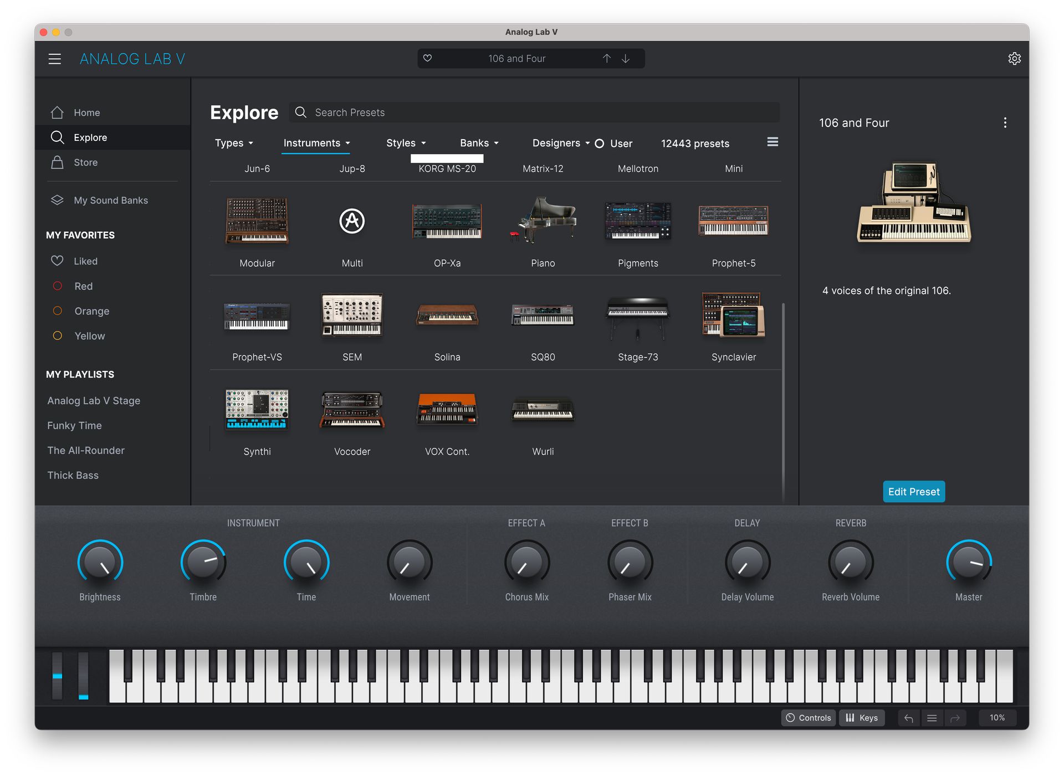Click the Search Presets field
The height and width of the screenshot is (776, 1064).
[x=534, y=113]
